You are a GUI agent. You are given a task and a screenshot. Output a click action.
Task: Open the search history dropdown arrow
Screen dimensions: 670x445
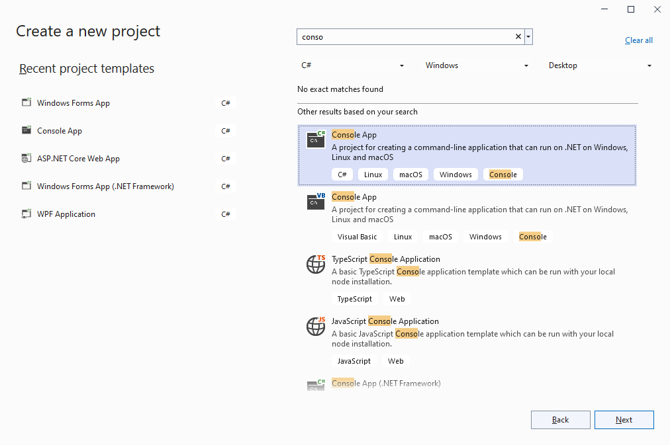tap(528, 36)
